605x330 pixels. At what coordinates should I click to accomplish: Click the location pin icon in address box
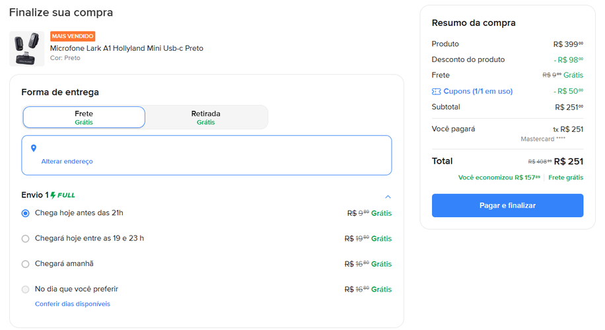pyautogui.click(x=34, y=148)
